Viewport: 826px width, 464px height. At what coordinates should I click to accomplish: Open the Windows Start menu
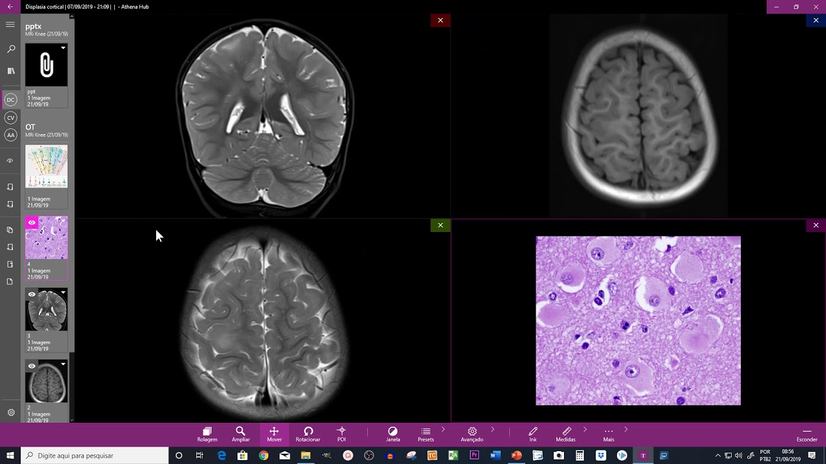[10, 456]
